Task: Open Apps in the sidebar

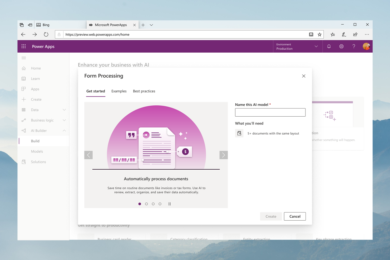Action: [x=35, y=89]
